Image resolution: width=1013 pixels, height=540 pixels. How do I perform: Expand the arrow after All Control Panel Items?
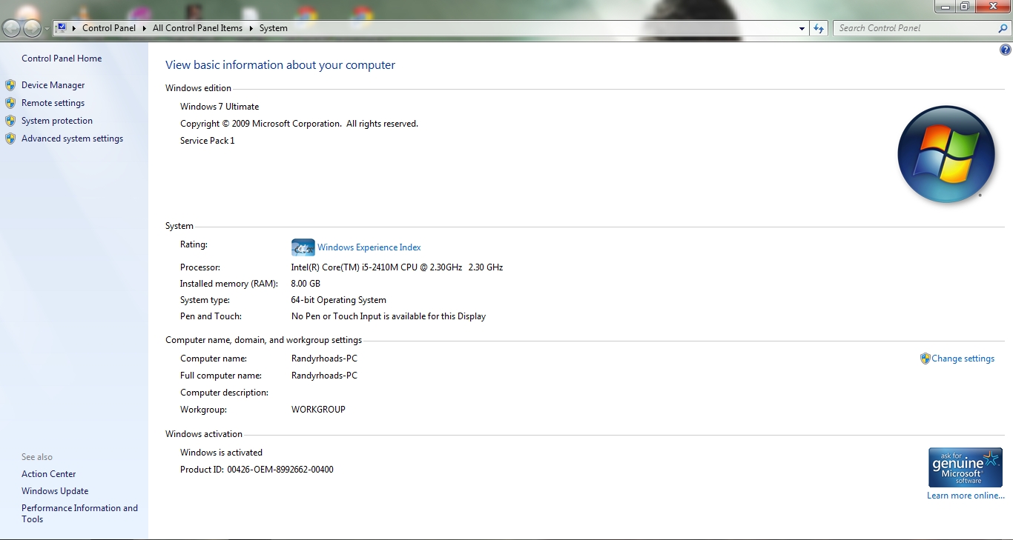tap(251, 28)
